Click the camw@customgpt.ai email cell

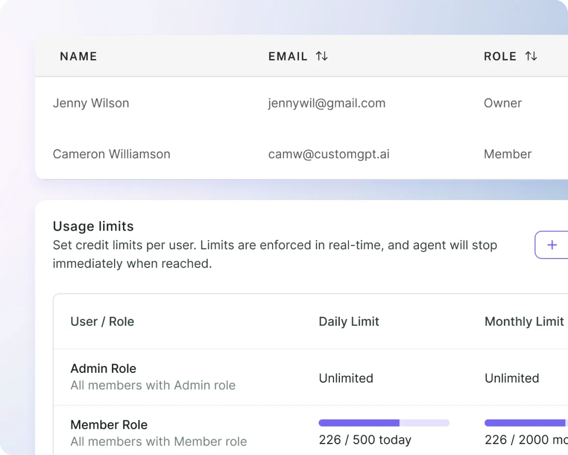[329, 154]
